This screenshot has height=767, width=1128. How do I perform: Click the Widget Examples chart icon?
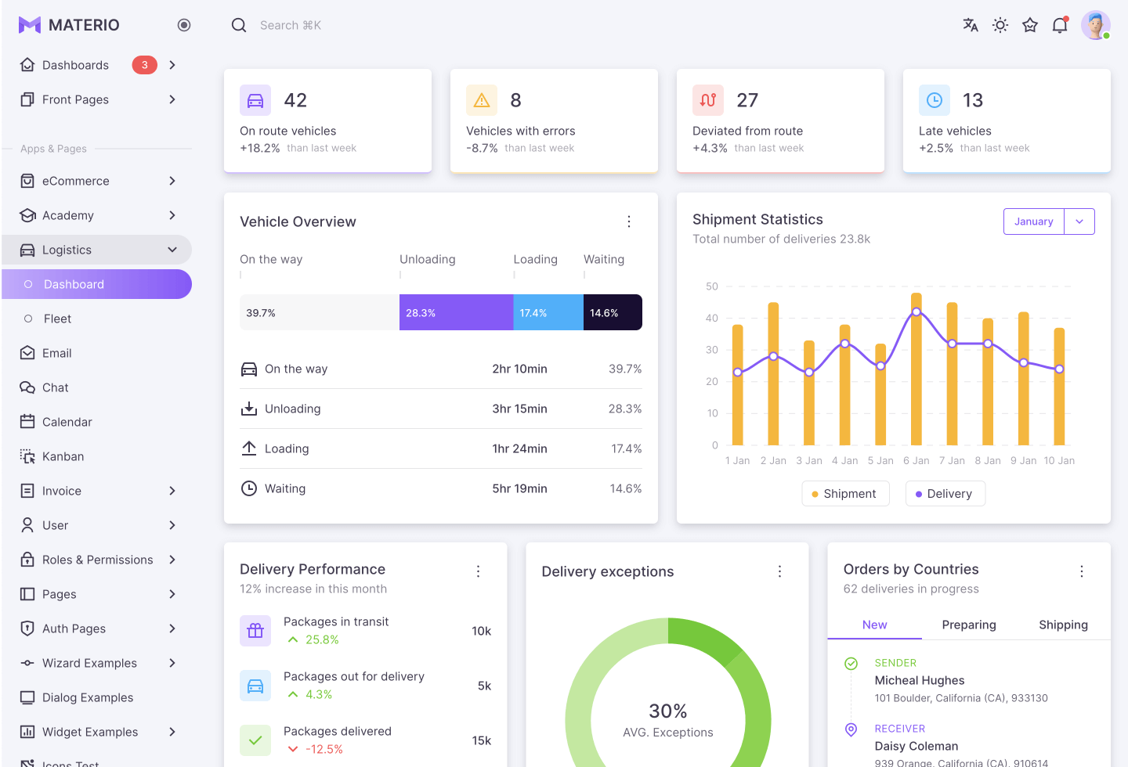pos(27,732)
